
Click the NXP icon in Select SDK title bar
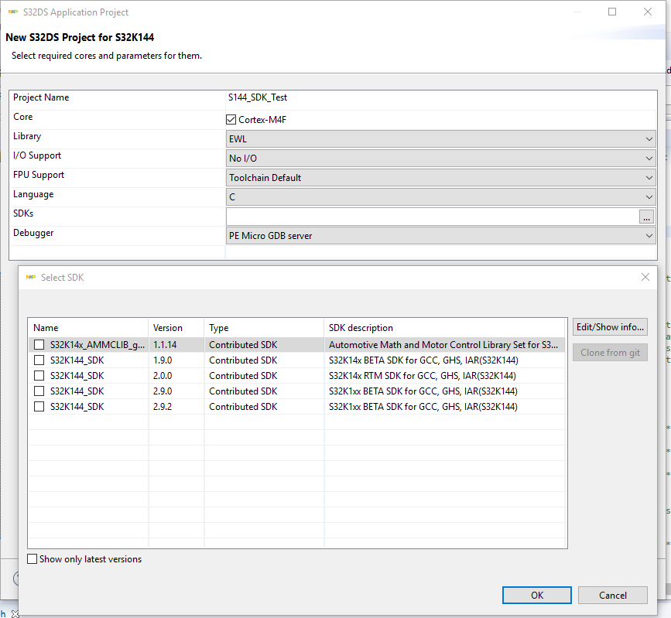coord(31,277)
